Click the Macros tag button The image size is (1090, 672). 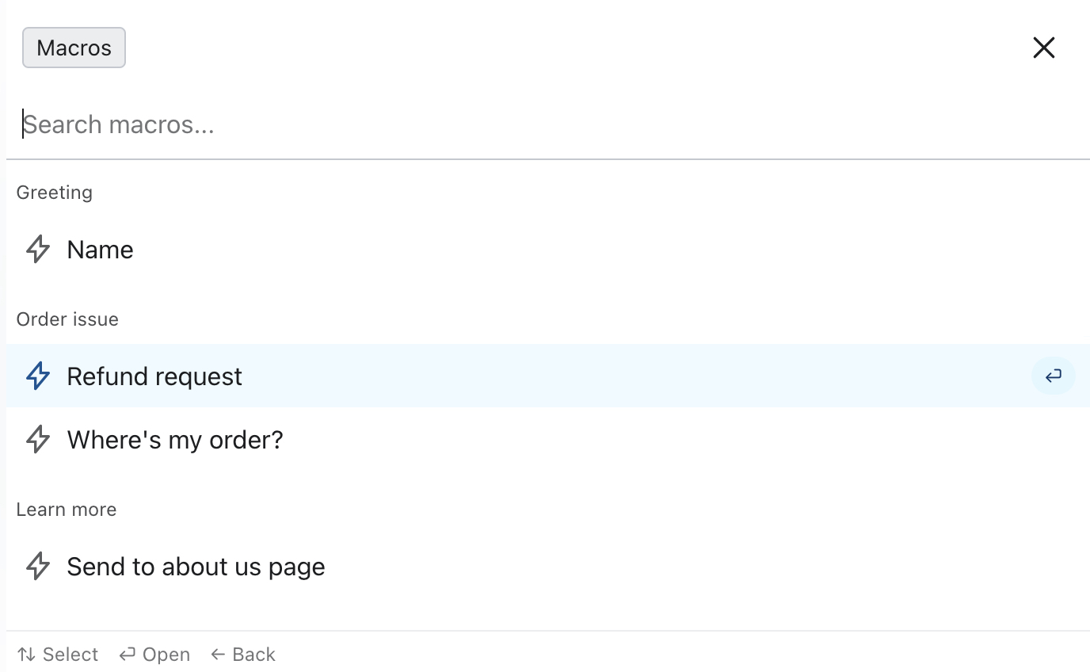(74, 48)
